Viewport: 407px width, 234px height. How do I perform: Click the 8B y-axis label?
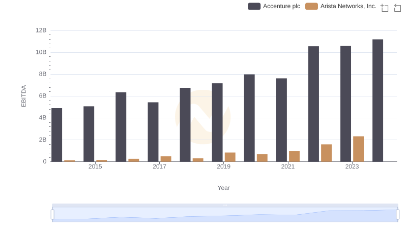click(x=43, y=74)
